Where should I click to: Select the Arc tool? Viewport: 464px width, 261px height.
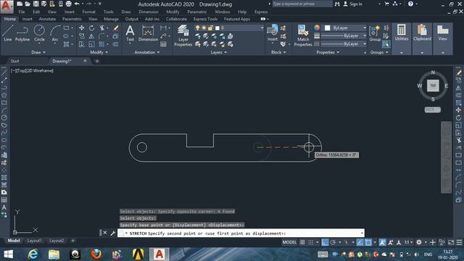(x=55, y=33)
